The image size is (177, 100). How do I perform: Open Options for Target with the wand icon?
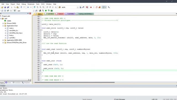tap(36, 11)
